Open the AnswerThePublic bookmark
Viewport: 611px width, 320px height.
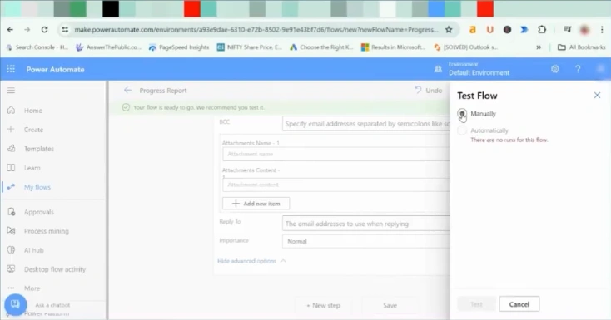[x=109, y=47]
